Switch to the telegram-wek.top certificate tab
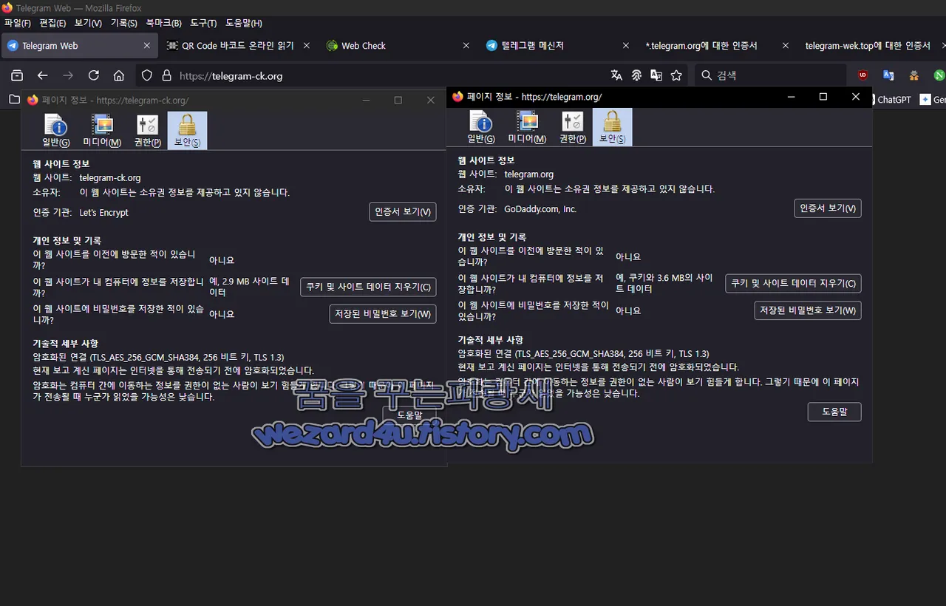946x606 pixels. (x=872, y=45)
